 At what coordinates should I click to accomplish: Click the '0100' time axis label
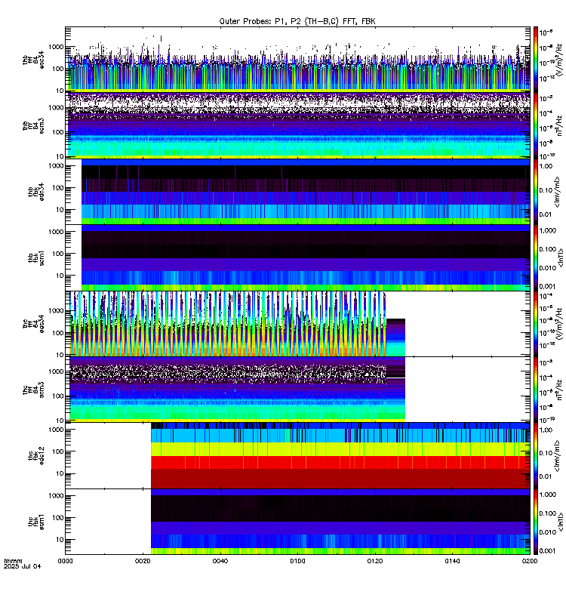pos(297,561)
